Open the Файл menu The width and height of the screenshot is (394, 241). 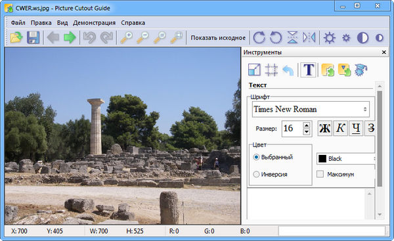pos(18,23)
